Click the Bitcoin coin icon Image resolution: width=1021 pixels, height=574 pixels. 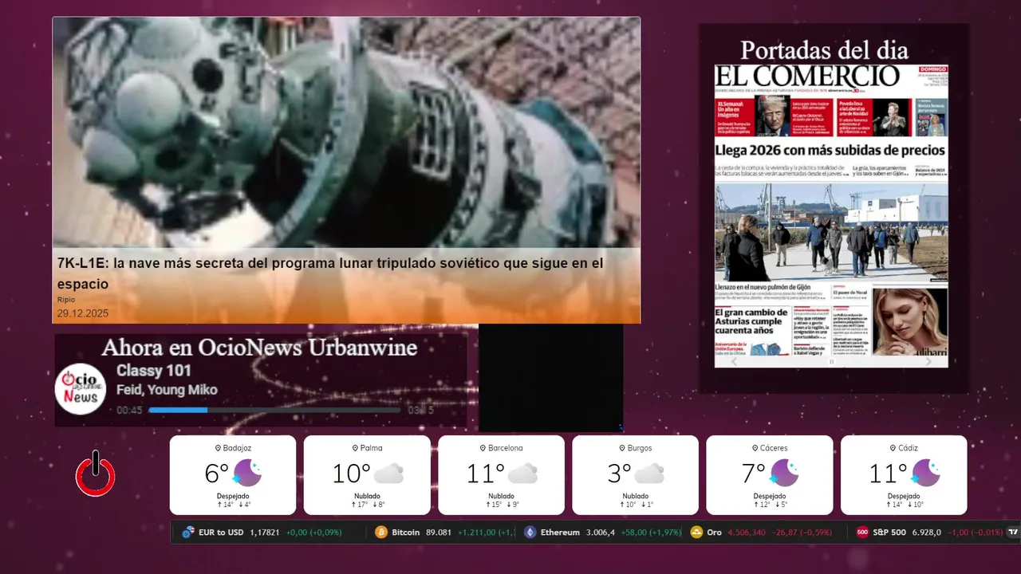(x=381, y=533)
